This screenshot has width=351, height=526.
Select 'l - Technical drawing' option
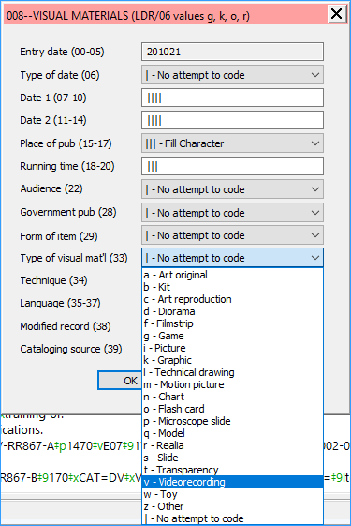tap(232, 372)
